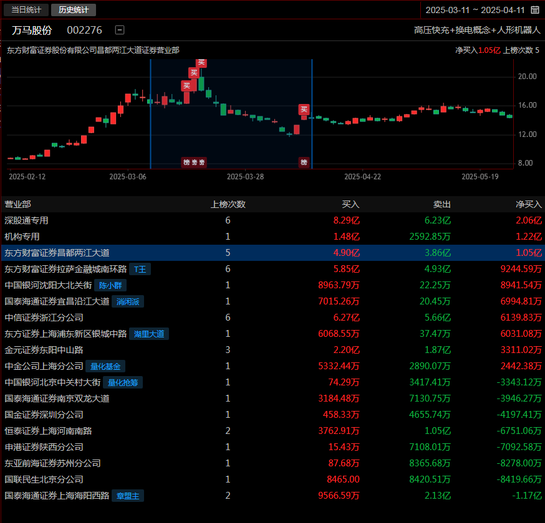Sort by the 买入 column header
Screen dimensions: 545x523
(x=350, y=204)
